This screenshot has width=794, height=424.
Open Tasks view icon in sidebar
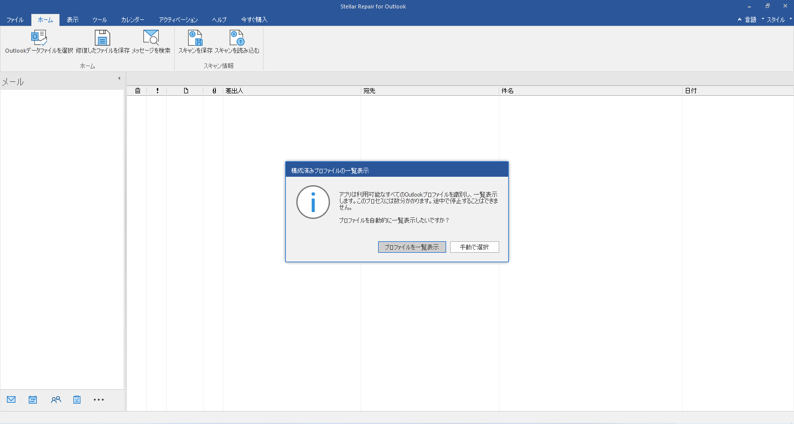click(77, 400)
